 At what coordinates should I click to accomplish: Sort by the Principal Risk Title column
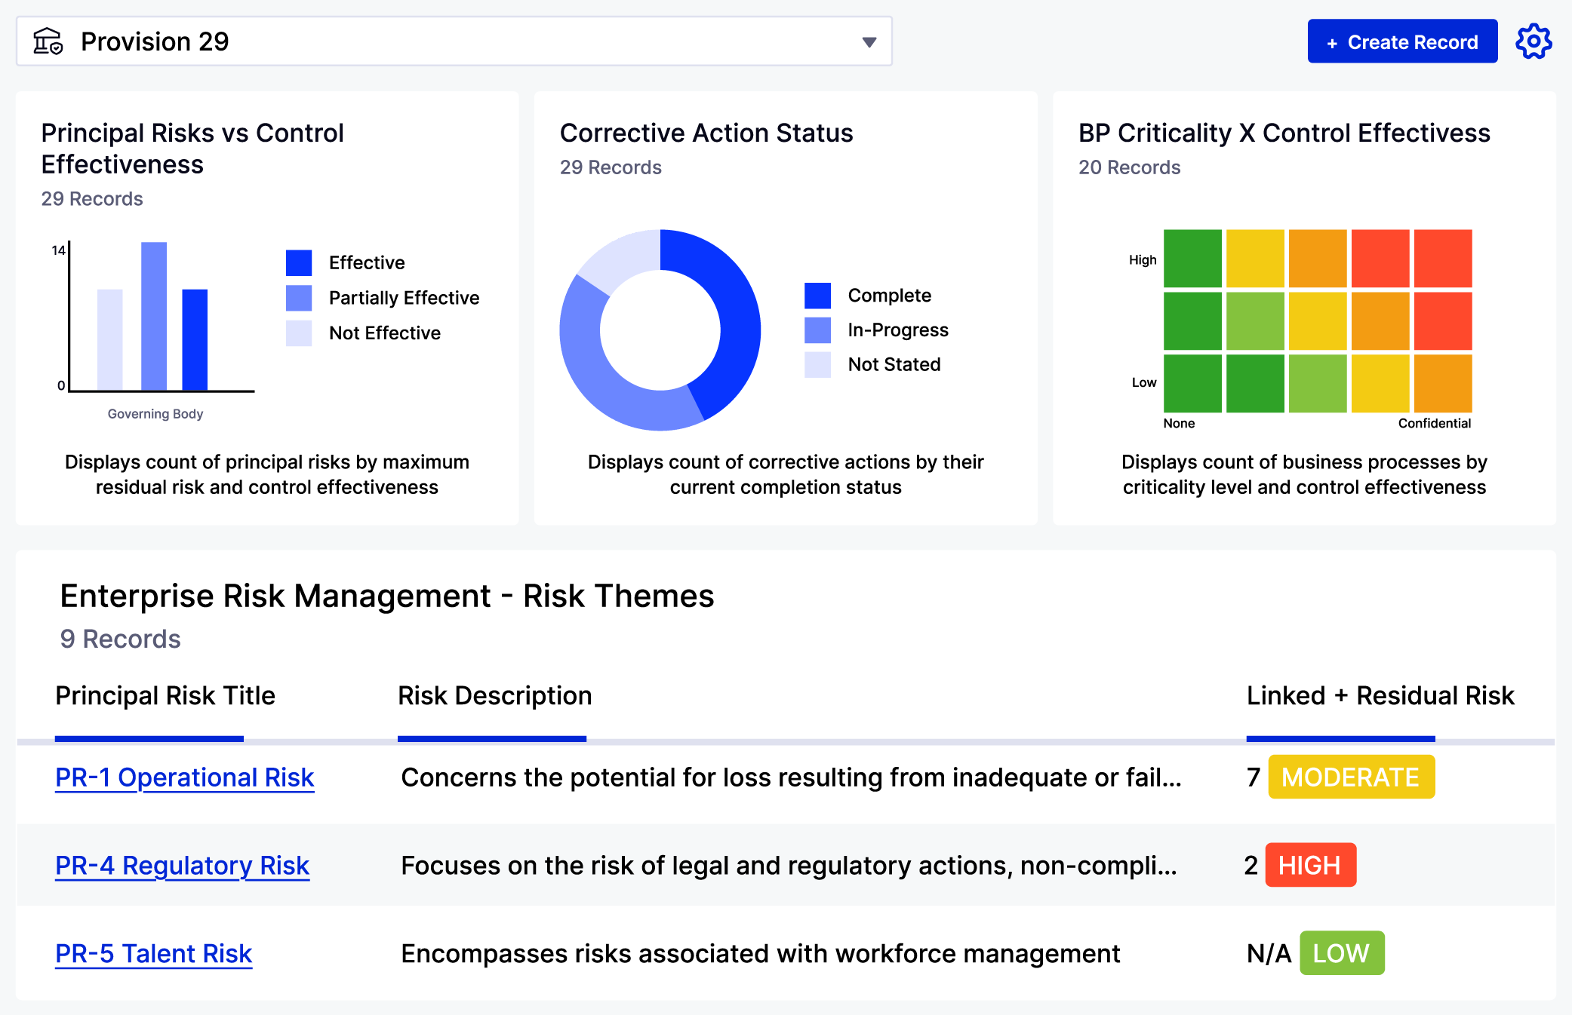(x=165, y=696)
